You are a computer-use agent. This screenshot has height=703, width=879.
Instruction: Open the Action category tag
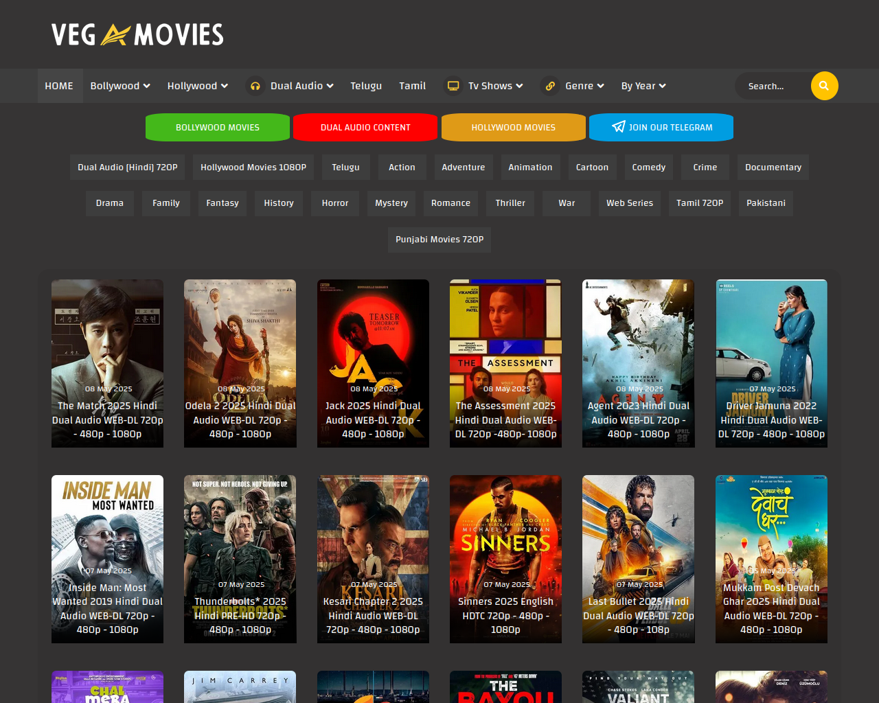click(402, 167)
